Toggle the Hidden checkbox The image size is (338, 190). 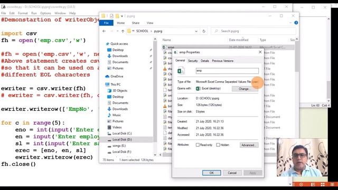(218, 145)
